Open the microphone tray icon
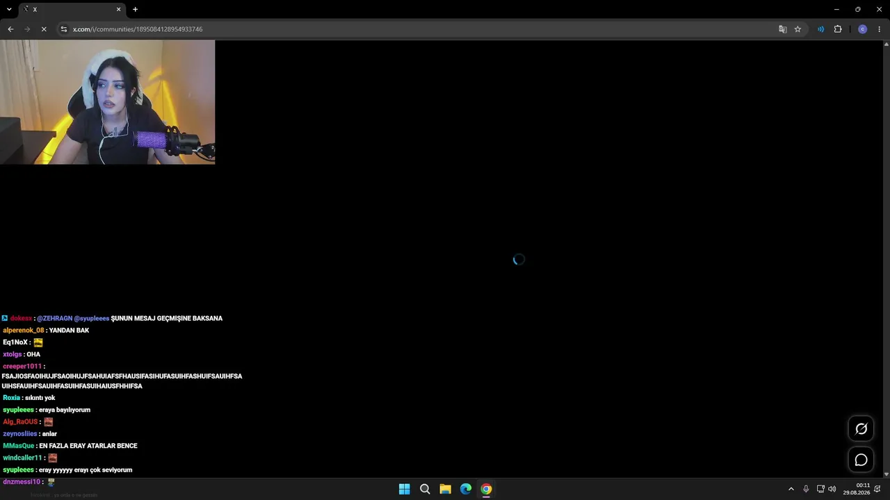 (806, 489)
